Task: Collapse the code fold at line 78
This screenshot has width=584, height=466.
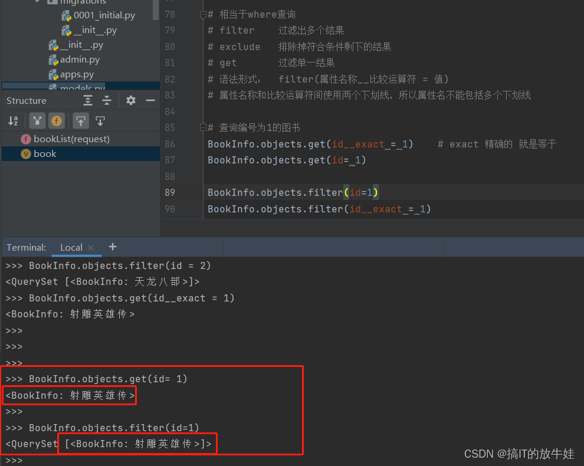Action: tap(203, 15)
